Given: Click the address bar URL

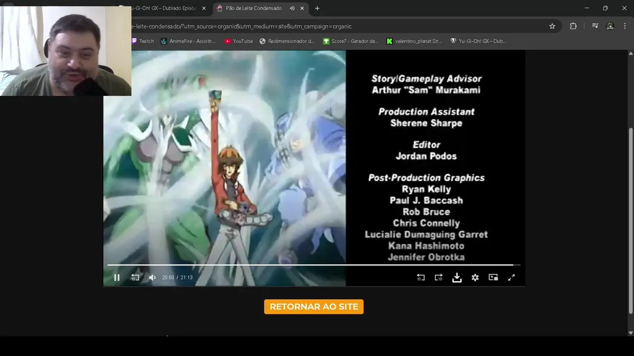Looking at the screenshot, I should point(241,26).
